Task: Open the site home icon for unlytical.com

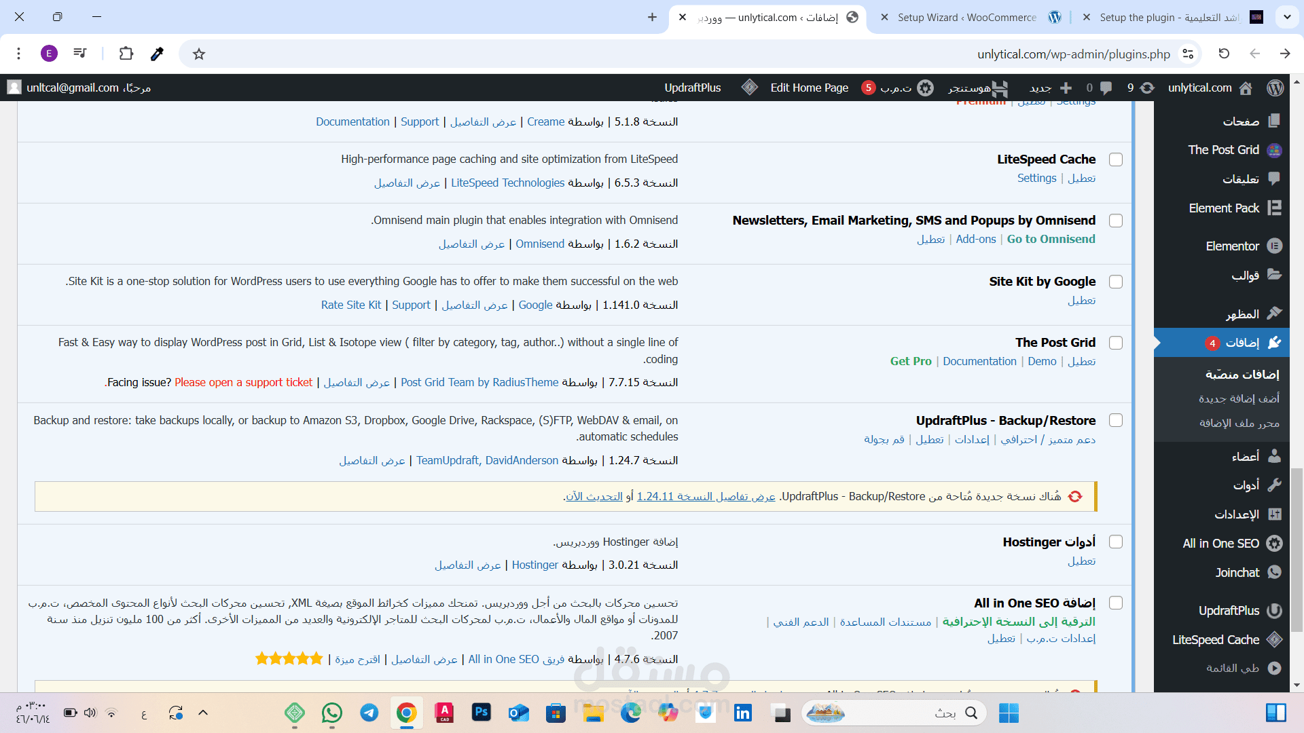Action: coord(1246,88)
